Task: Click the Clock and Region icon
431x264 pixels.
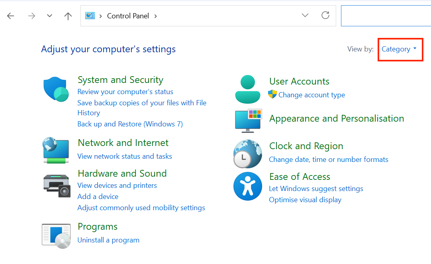Action: click(x=248, y=154)
